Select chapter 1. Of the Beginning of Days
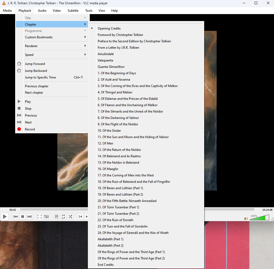 pos(146,73)
